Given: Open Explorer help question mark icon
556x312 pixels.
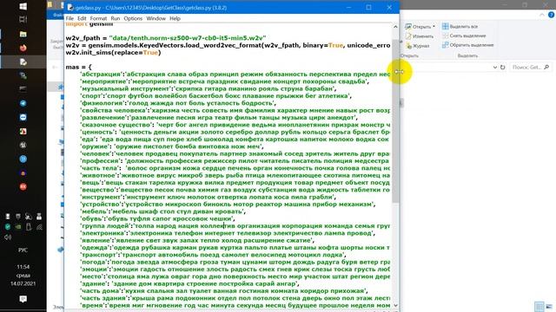Looking at the screenshot, I should (551, 15).
